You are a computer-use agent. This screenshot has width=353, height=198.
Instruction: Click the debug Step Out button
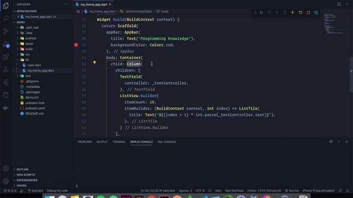pos(285,13)
